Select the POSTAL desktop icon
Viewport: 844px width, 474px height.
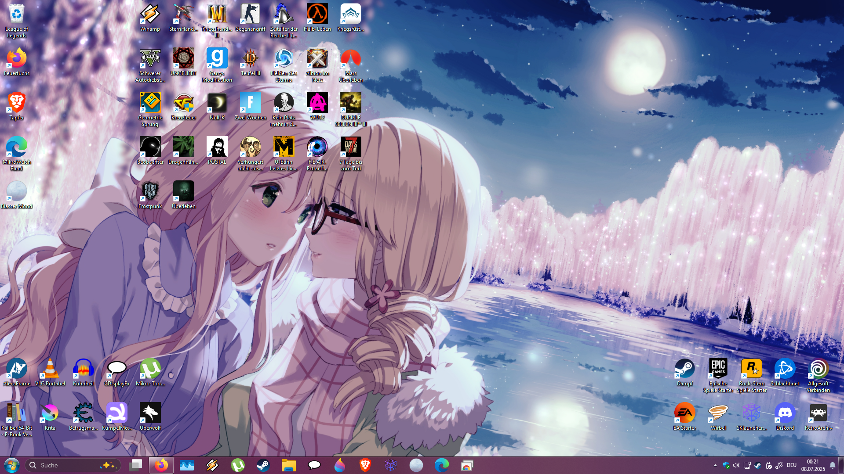[217, 151]
